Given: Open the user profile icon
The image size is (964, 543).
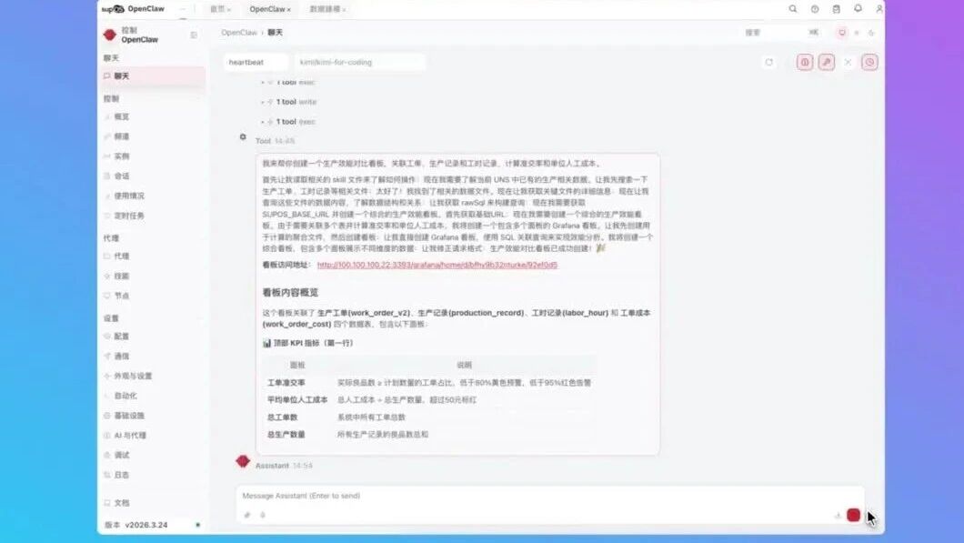Looking at the screenshot, I should coord(879,9).
